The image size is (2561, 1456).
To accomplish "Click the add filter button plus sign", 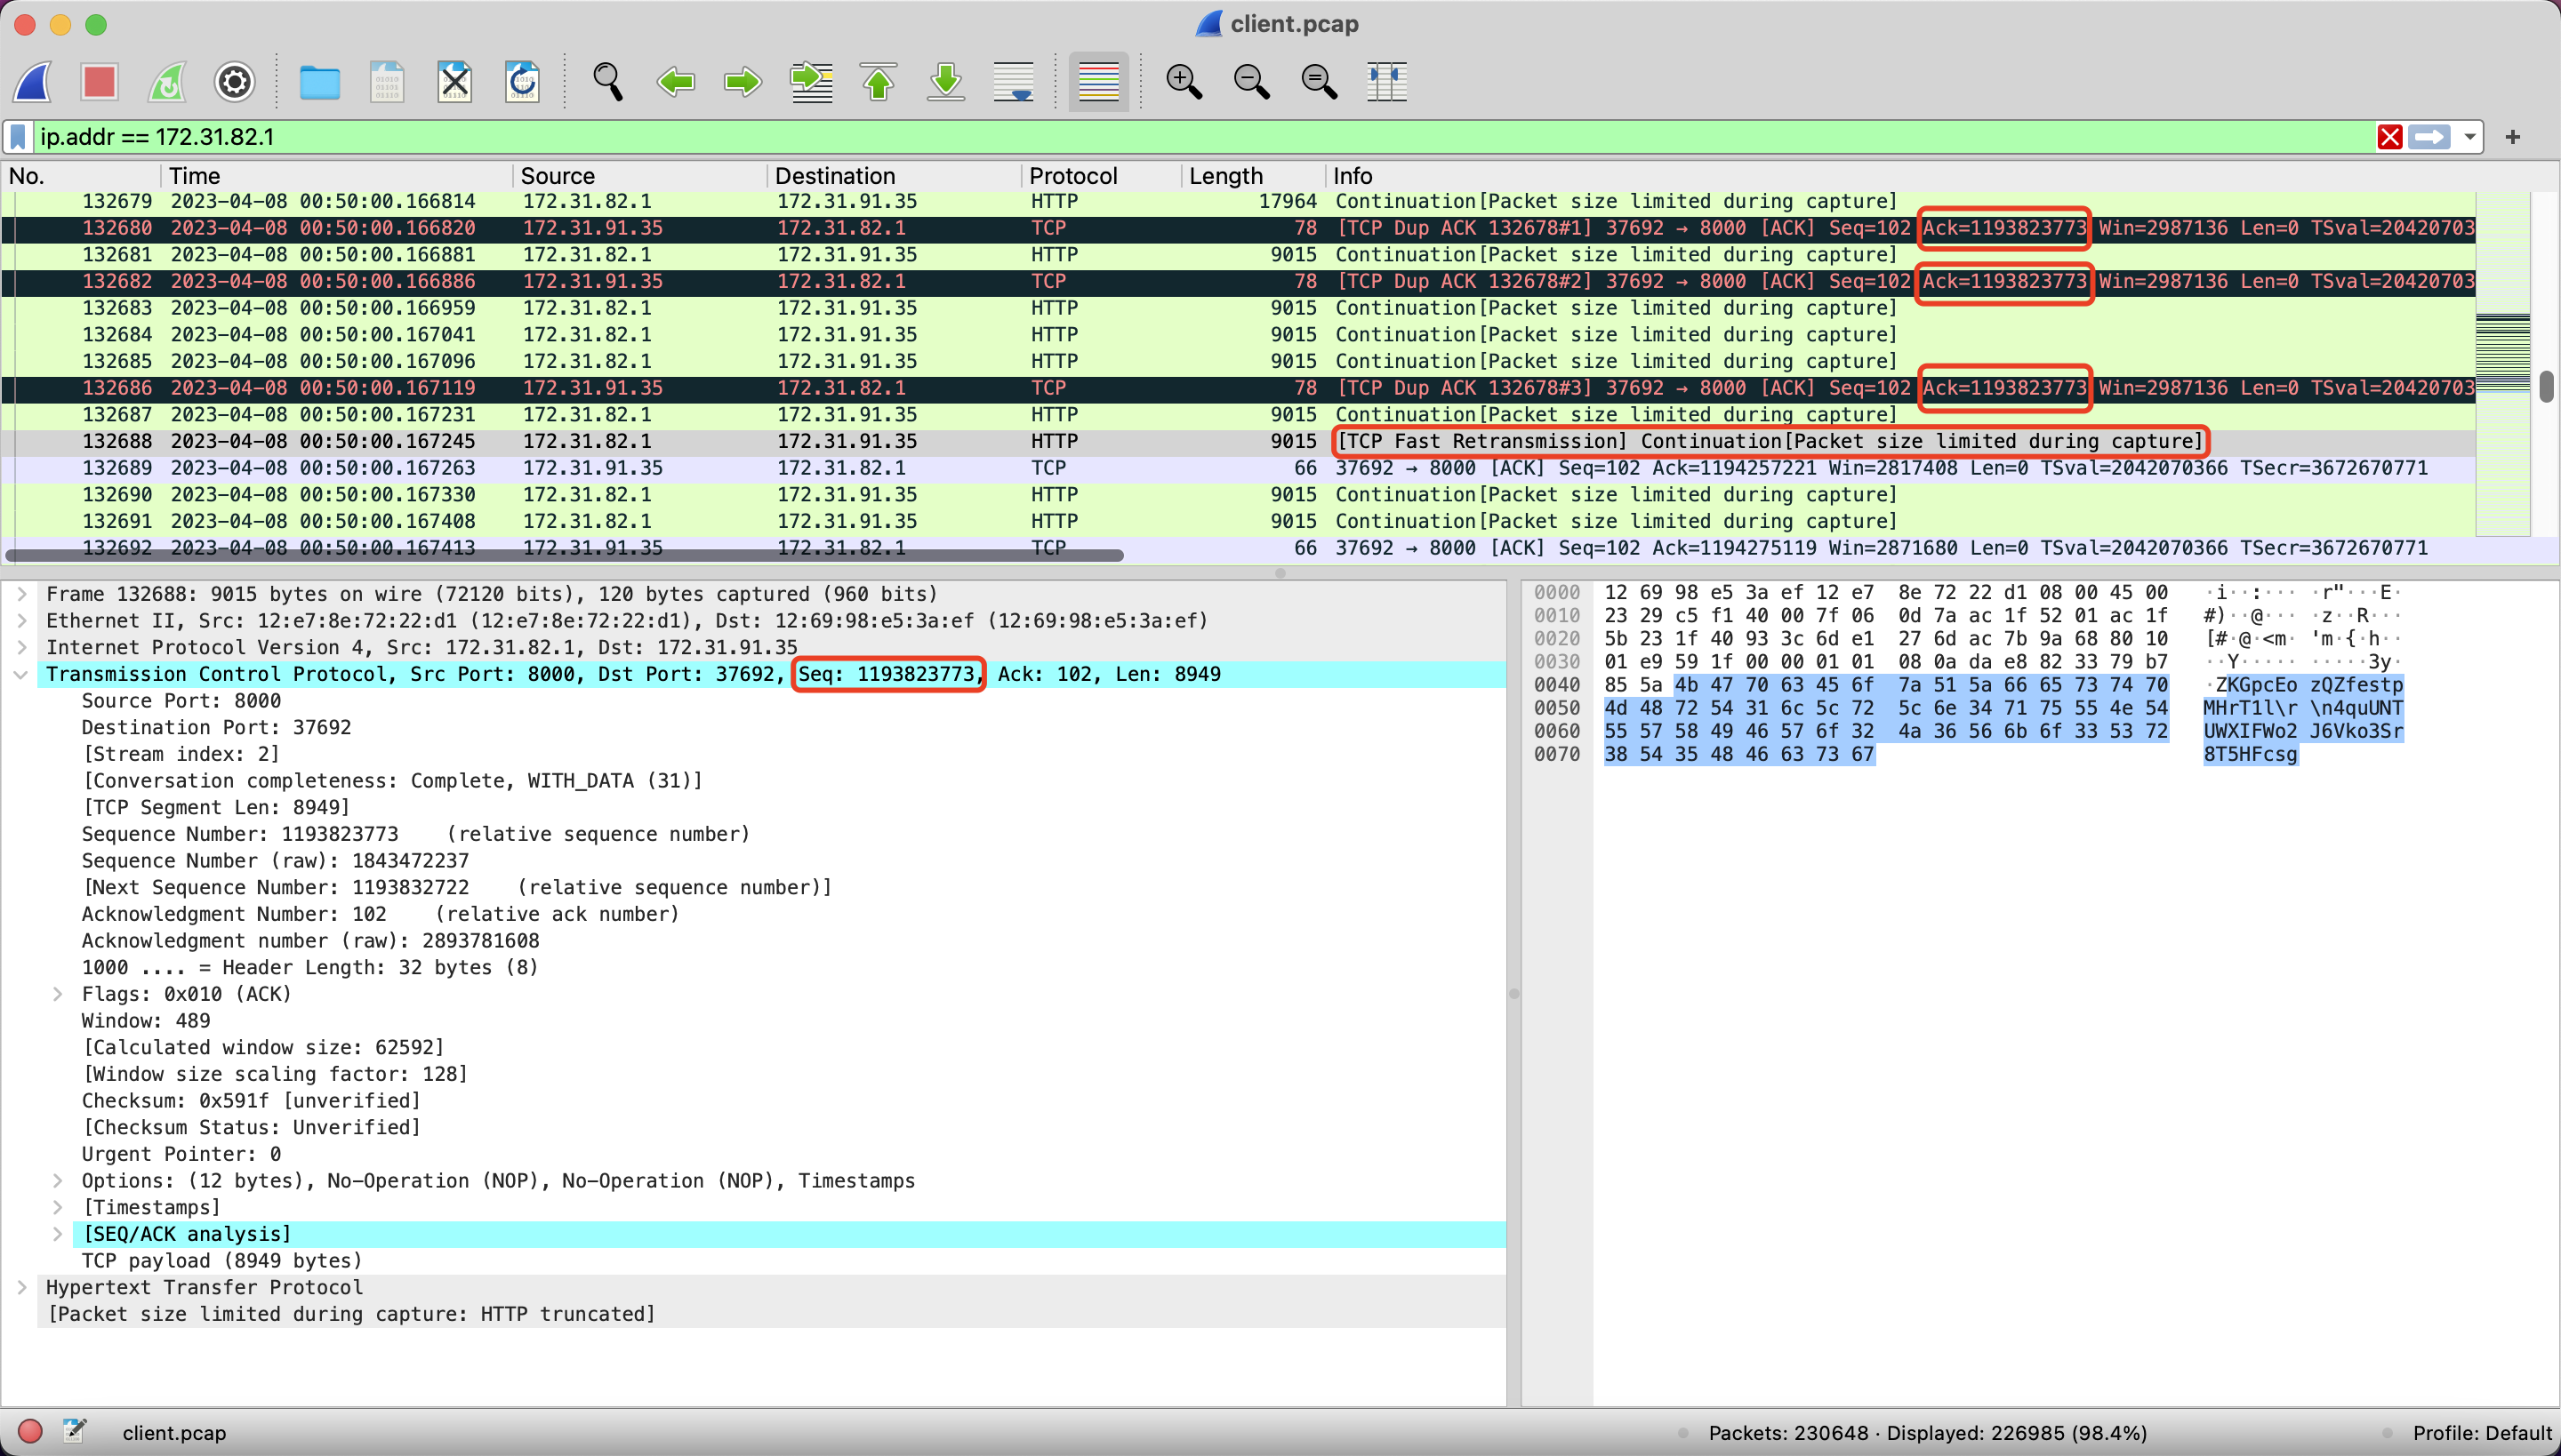I will [x=2512, y=137].
